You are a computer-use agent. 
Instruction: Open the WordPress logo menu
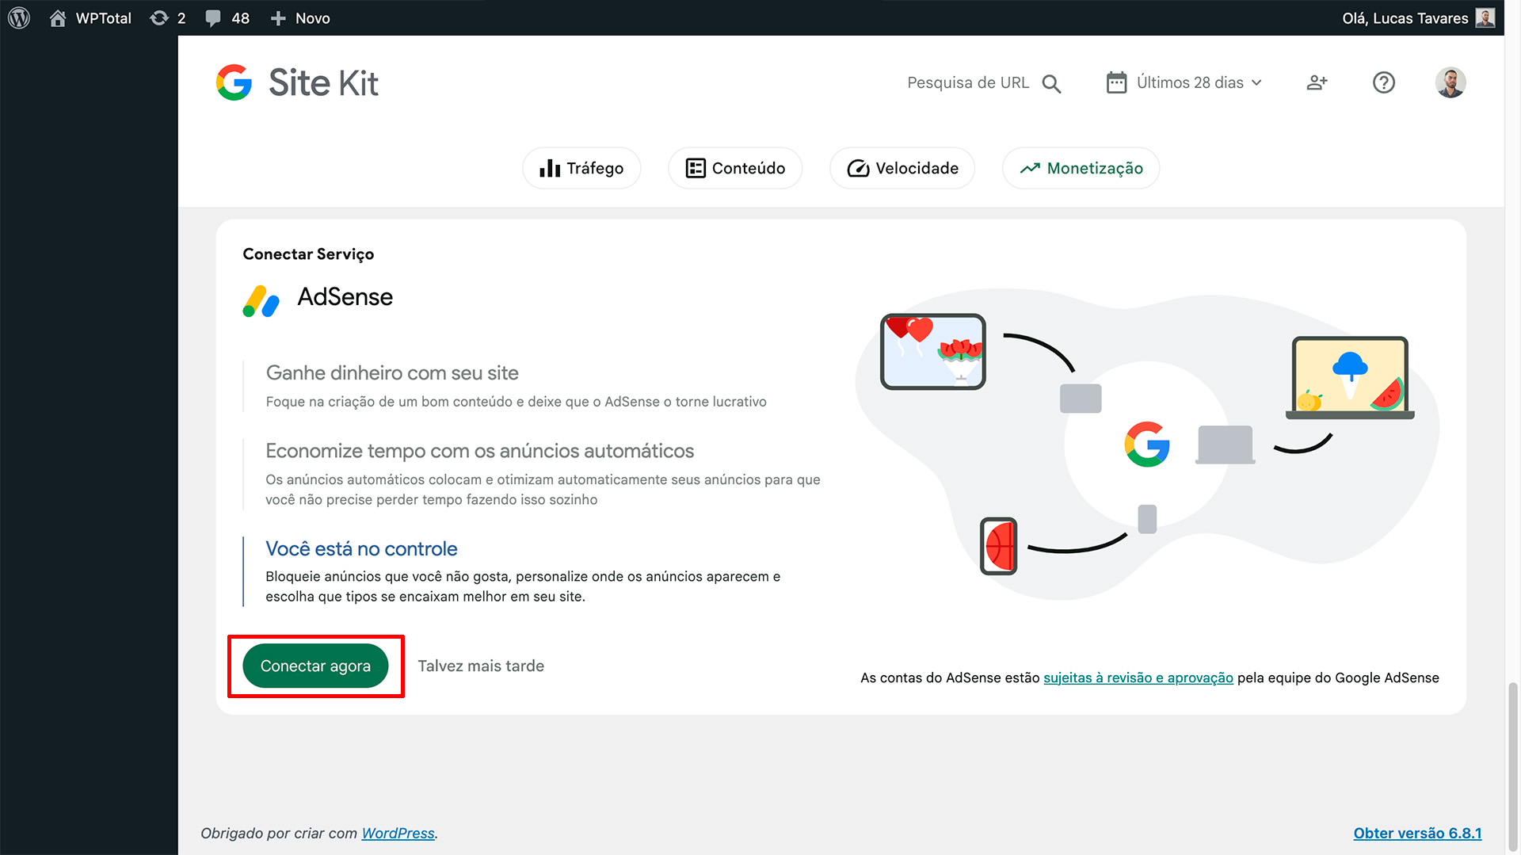pos(19,17)
